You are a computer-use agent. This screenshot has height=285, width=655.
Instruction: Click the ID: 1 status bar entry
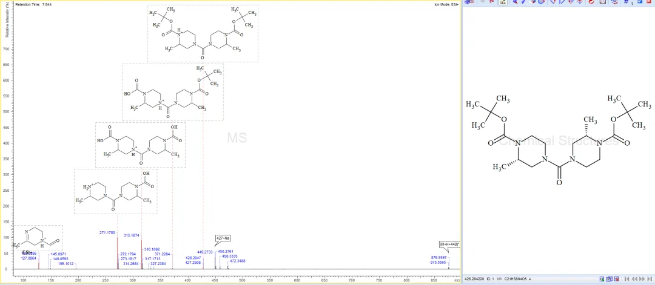(x=491, y=279)
